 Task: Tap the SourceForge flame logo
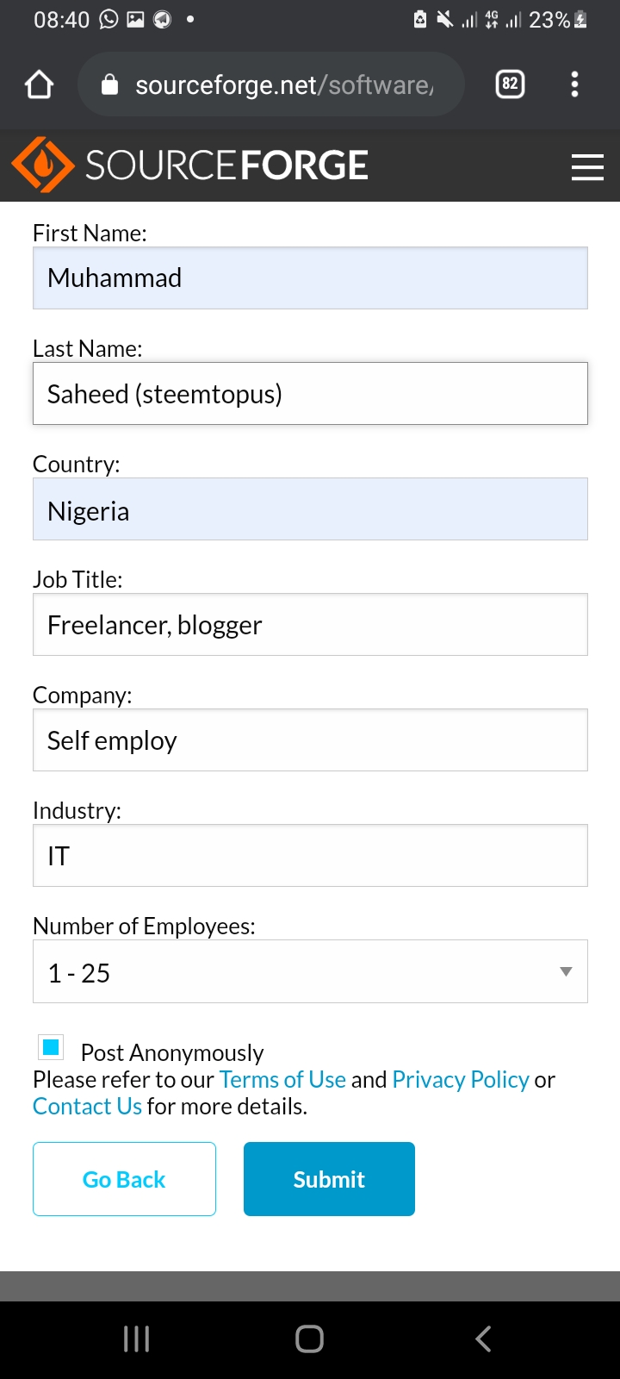(x=43, y=165)
